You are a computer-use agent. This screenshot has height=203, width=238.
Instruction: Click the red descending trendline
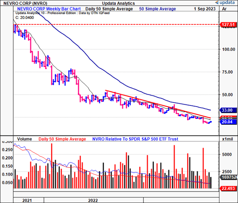tap(158, 104)
